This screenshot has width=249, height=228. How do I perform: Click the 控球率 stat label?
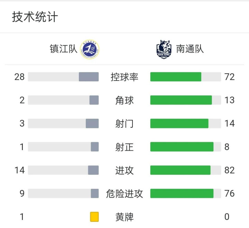124,77
